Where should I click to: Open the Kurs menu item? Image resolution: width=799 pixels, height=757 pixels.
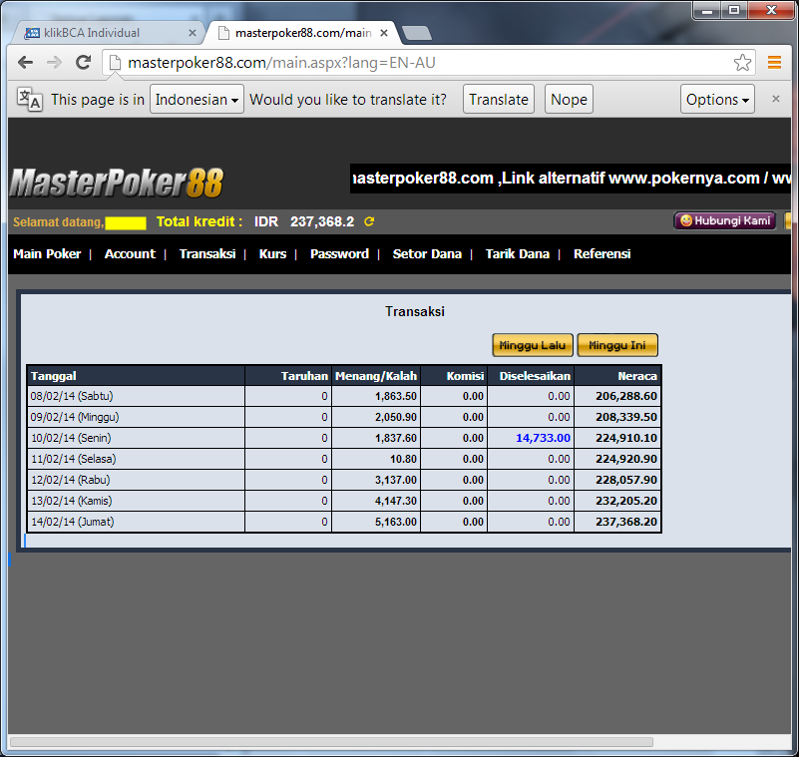click(272, 253)
